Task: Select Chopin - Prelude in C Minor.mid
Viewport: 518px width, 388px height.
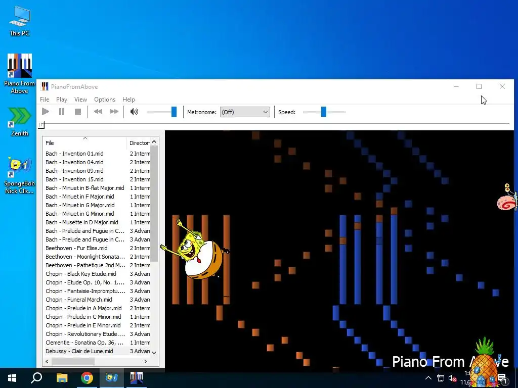Action: [x=83, y=316]
